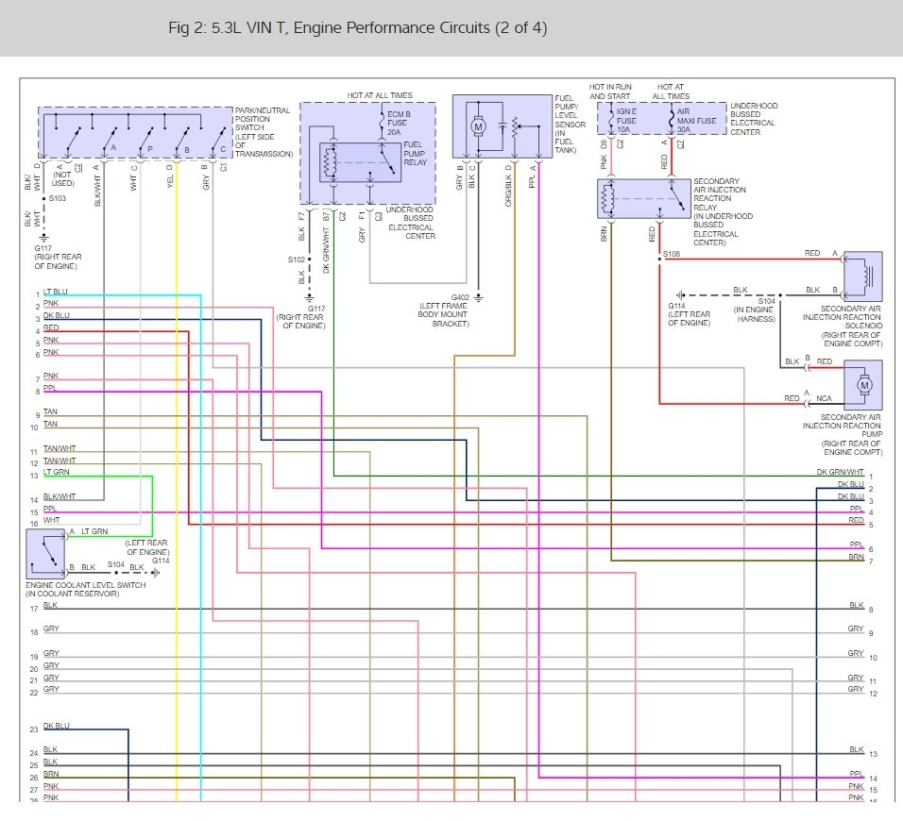
Task: Click the engine coolant level switch symbol
Action: click(46, 552)
